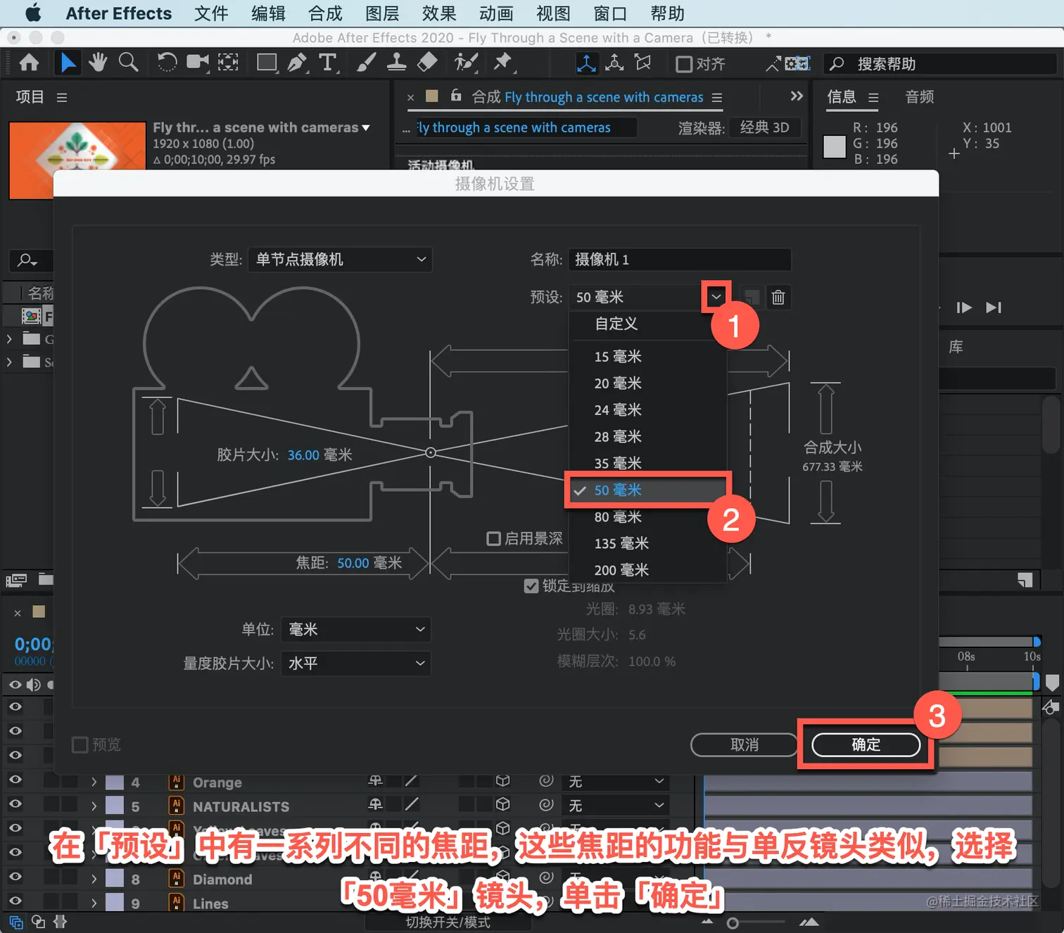
Task: Select the Rotation tool
Action: click(167, 63)
